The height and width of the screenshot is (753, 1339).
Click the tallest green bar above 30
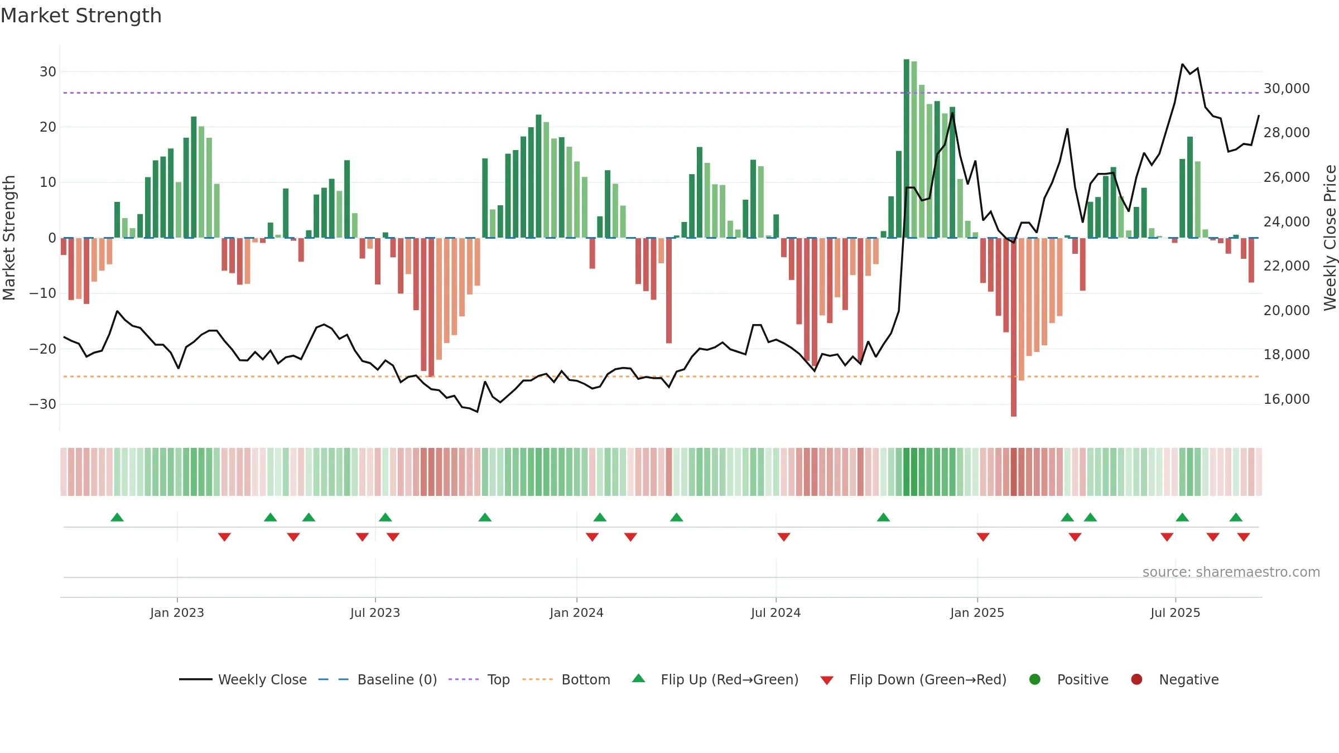907,148
